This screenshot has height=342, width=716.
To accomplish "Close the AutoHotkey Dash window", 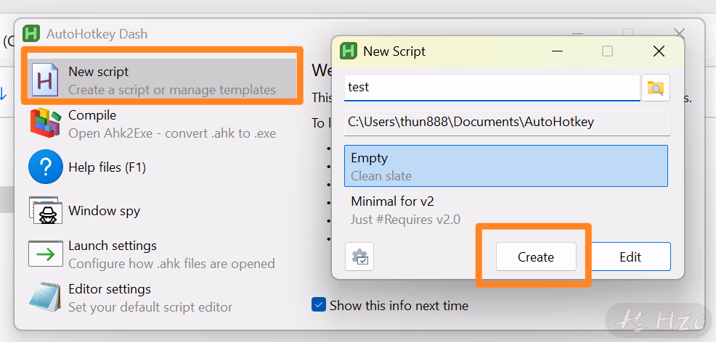I will click(680, 33).
